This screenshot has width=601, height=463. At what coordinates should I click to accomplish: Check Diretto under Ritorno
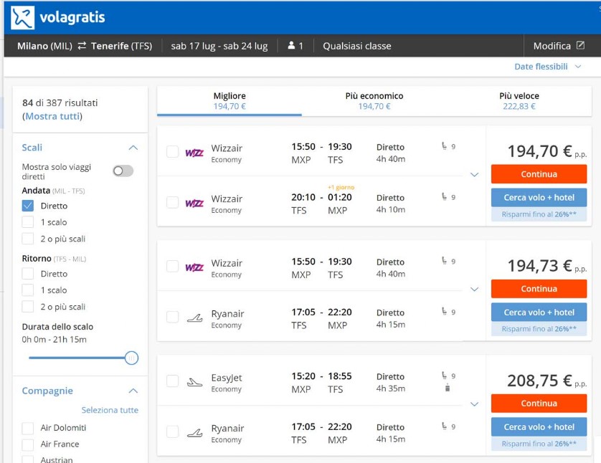(x=27, y=274)
